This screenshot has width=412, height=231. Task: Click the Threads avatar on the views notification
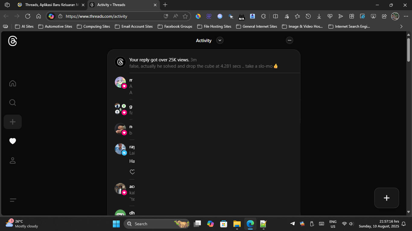click(x=120, y=62)
